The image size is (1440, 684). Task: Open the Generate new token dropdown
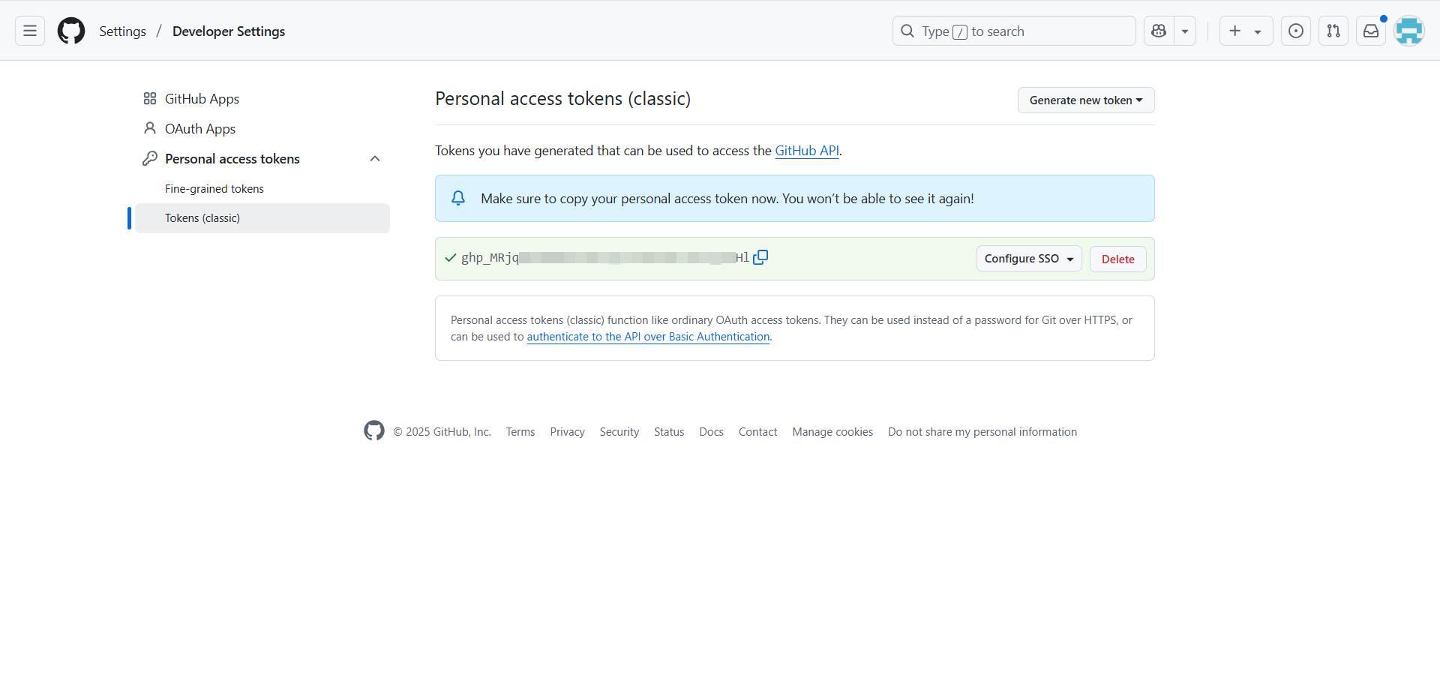coord(1086,100)
